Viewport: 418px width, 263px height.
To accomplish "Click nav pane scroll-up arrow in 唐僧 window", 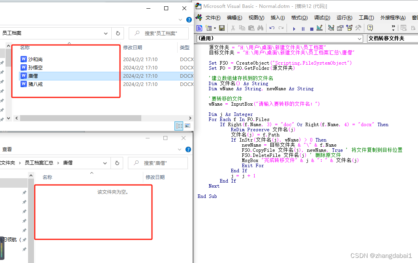I will [31, 175].
